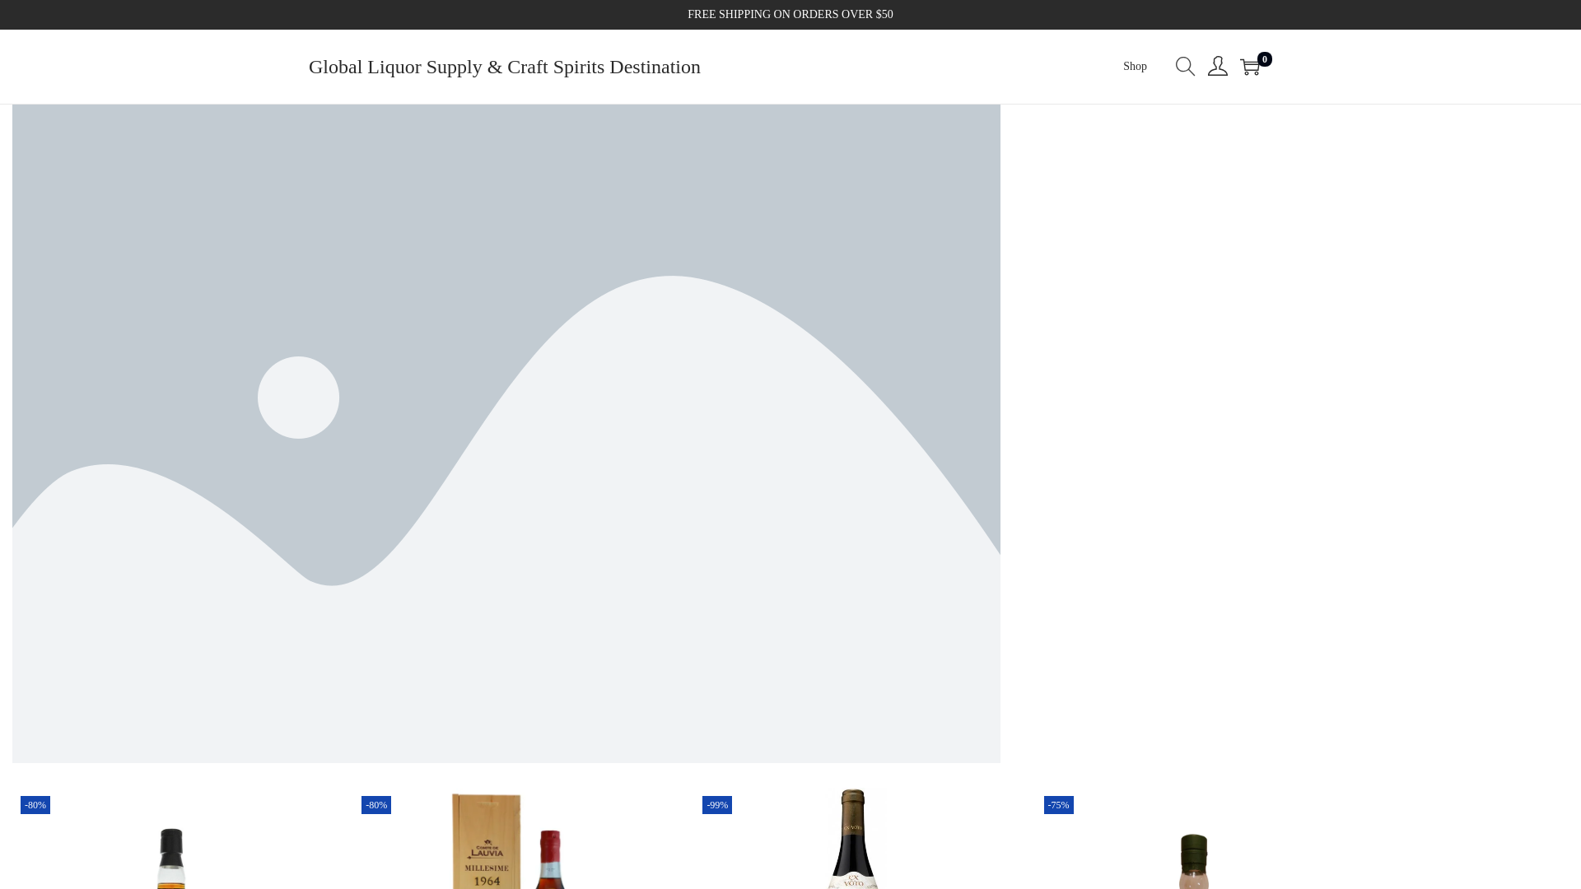Open the user account icon
1581x889 pixels.
point(1218,67)
